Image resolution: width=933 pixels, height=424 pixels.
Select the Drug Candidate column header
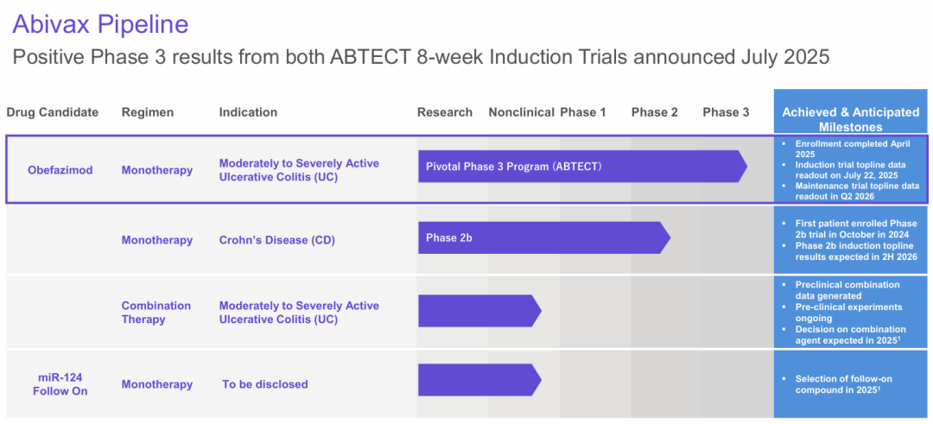[53, 112]
